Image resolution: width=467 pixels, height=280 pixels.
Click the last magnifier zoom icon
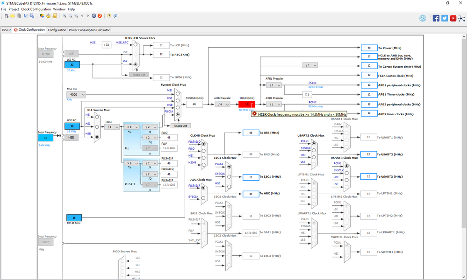pos(76,16)
